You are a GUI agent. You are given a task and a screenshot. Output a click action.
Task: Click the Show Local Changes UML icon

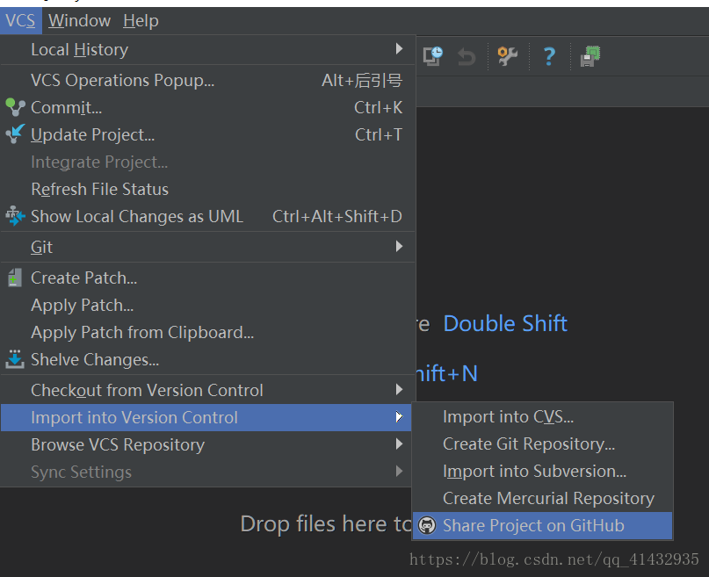15,216
